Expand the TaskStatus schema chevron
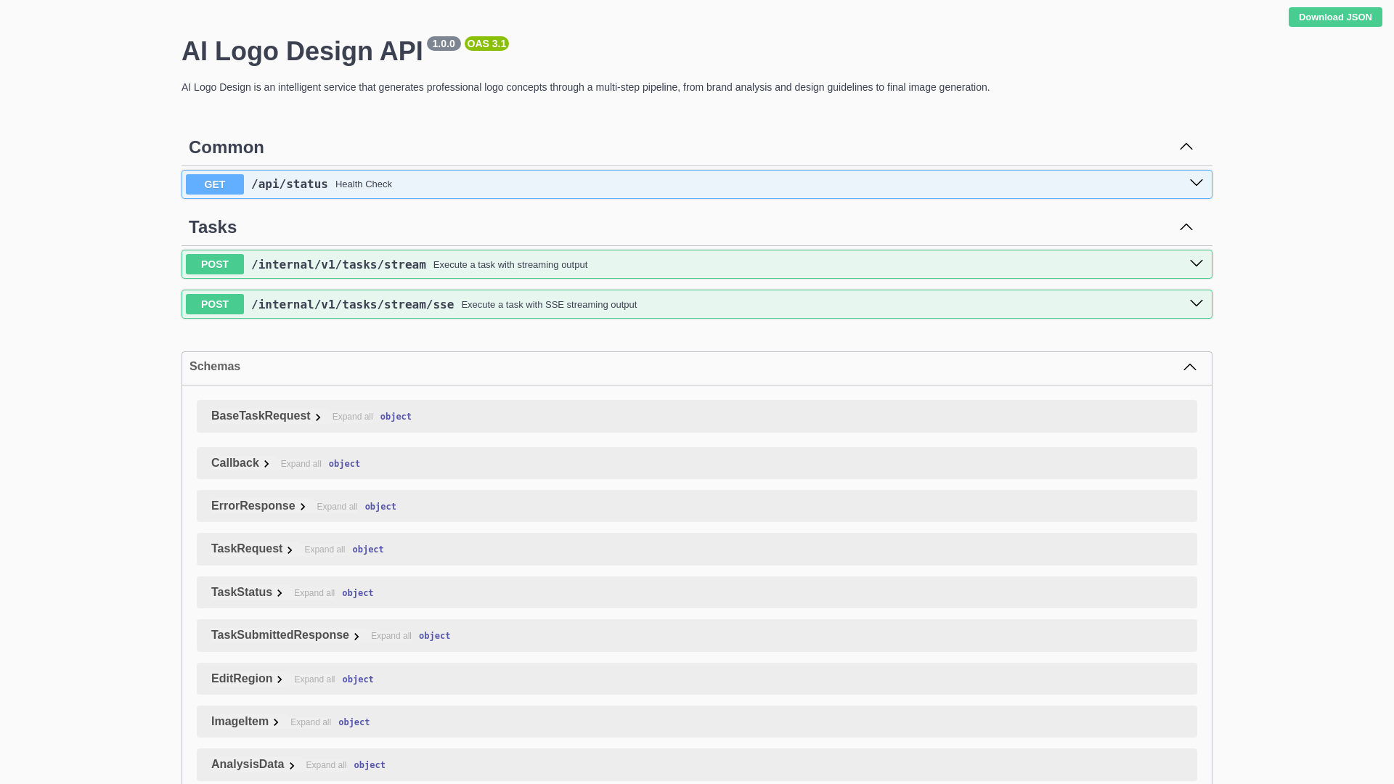The width and height of the screenshot is (1394, 784). coord(280,593)
